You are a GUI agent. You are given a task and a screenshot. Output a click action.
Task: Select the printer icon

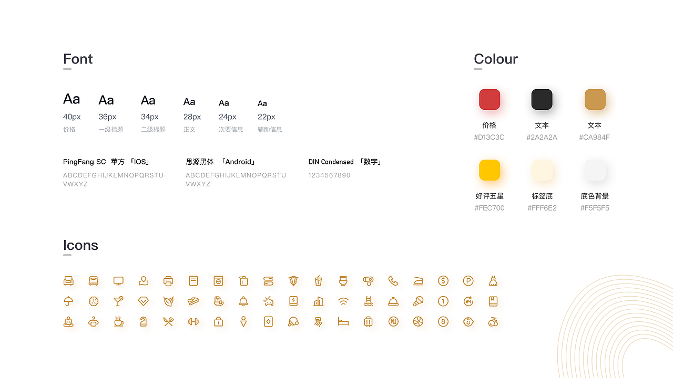pyautogui.click(x=168, y=281)
